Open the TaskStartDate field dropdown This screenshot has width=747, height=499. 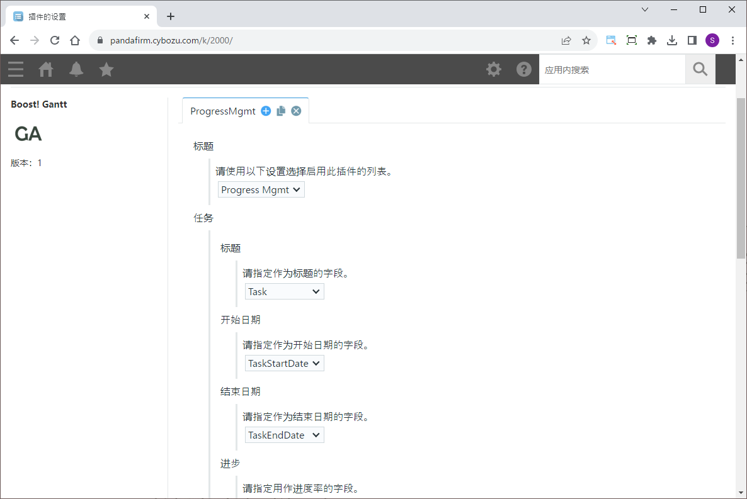pyautogui.click(x=284, y=363)
